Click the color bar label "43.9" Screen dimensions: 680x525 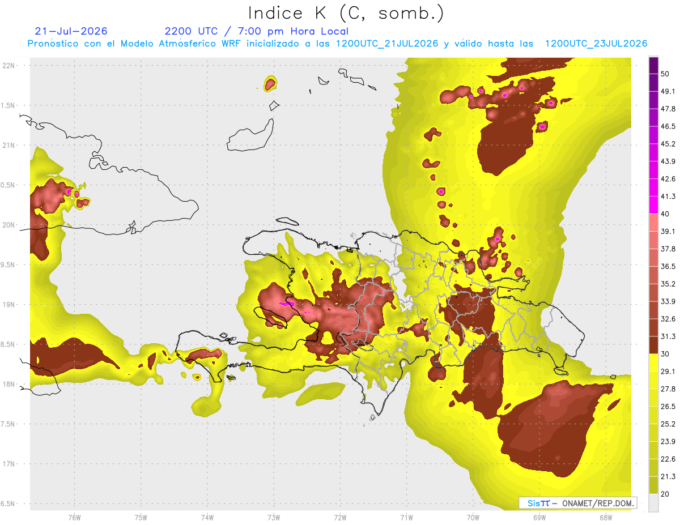[668, 161]
